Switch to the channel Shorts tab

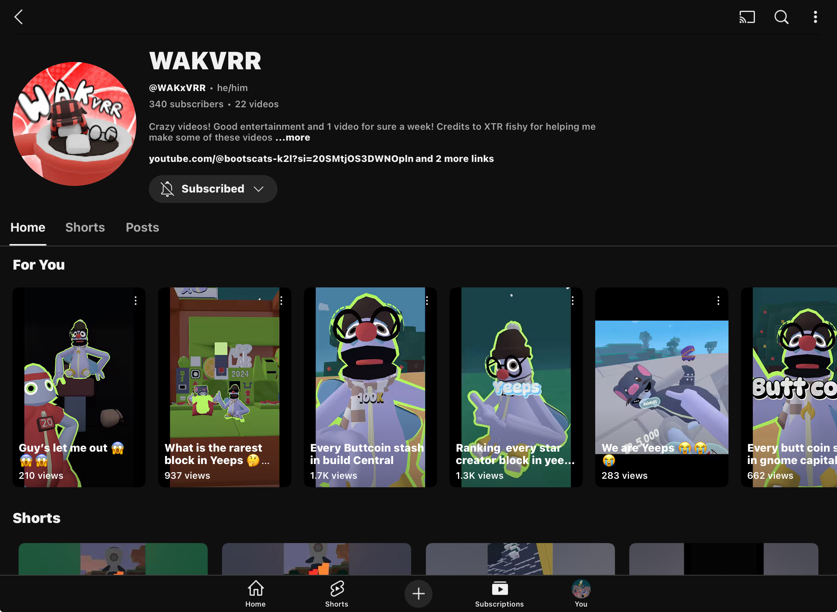[85, 227]
